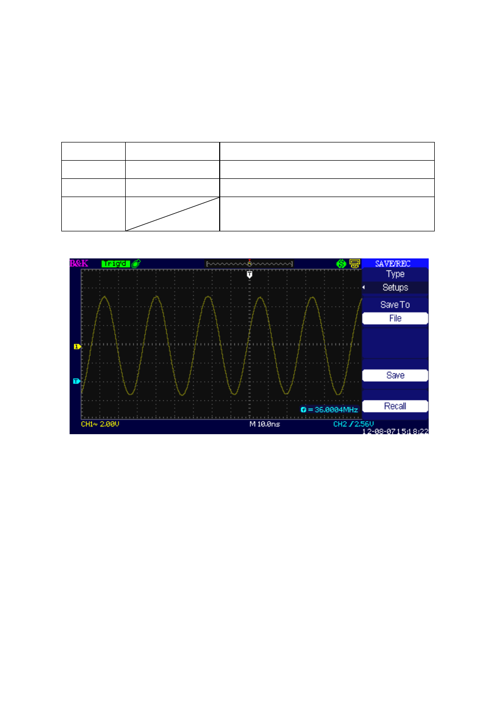Click the SAVE/REC menu title
495x703 pixels.
pos(393,264)
